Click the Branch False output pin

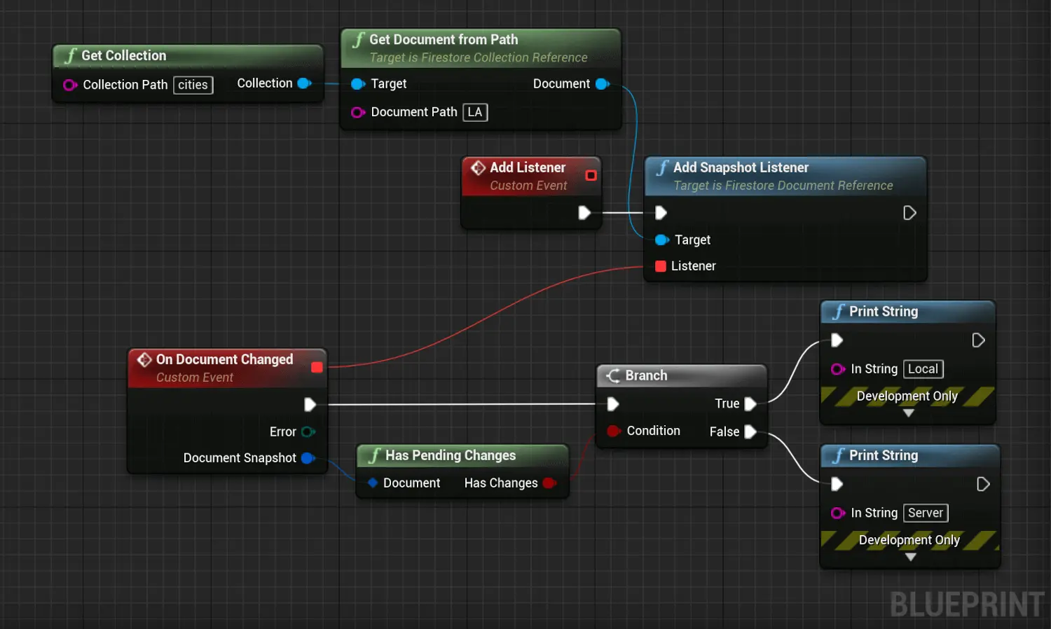click(750, 431)
